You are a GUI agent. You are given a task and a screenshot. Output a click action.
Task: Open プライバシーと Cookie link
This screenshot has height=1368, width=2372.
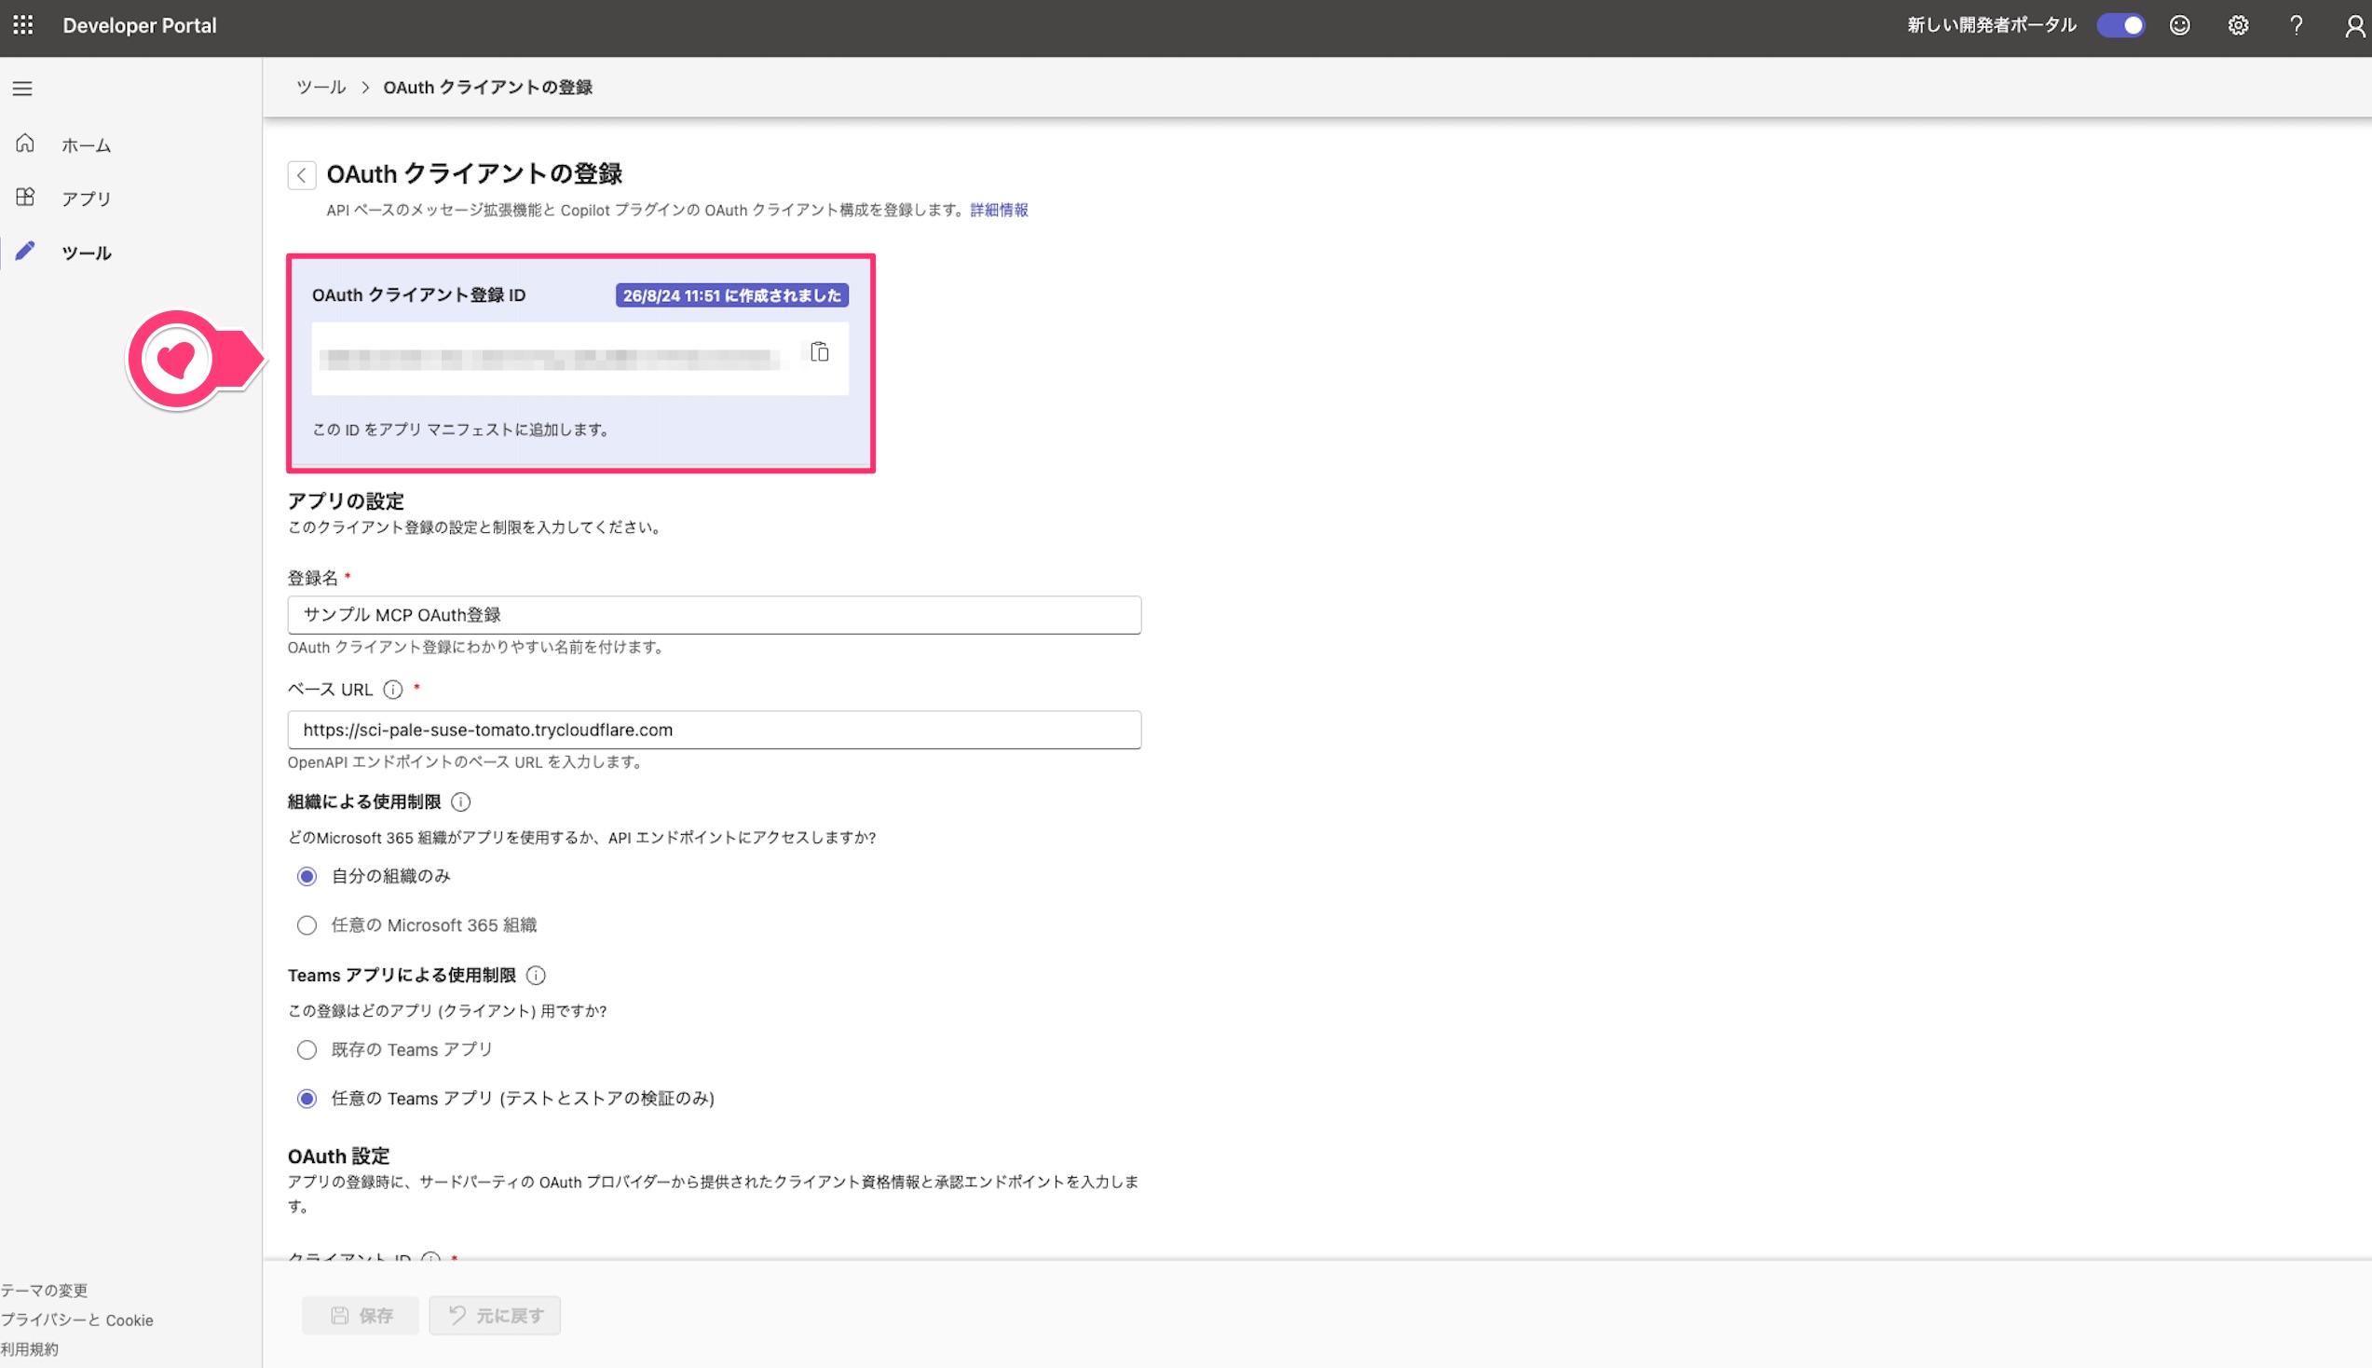coord(77,1320)
